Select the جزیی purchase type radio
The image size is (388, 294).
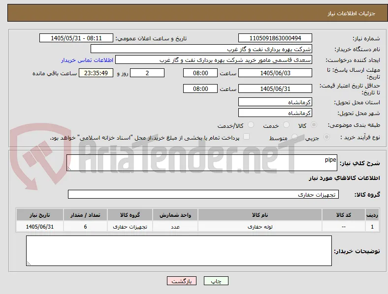(x=326, y=137)
